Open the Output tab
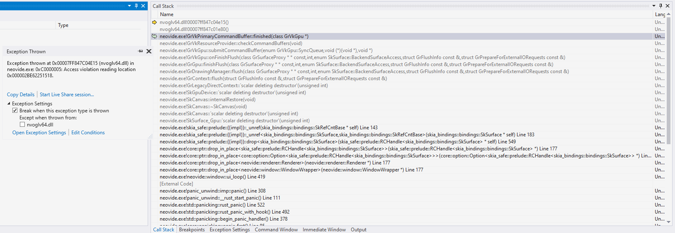The width and height of the screenshot is (675, 233). [359, 230]
